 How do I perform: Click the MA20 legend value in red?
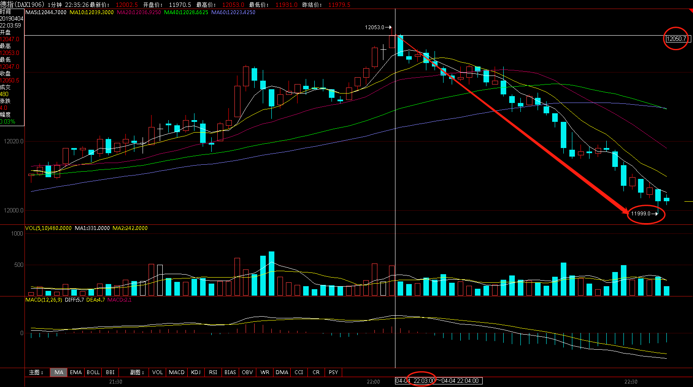pyautogui.click(x=139, y=12)
